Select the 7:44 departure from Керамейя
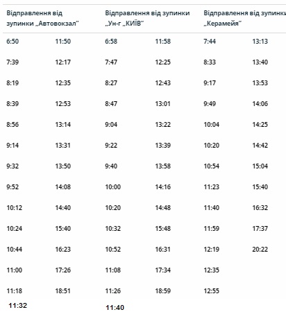This screenshot has width=286, height=330. [210, 42]
